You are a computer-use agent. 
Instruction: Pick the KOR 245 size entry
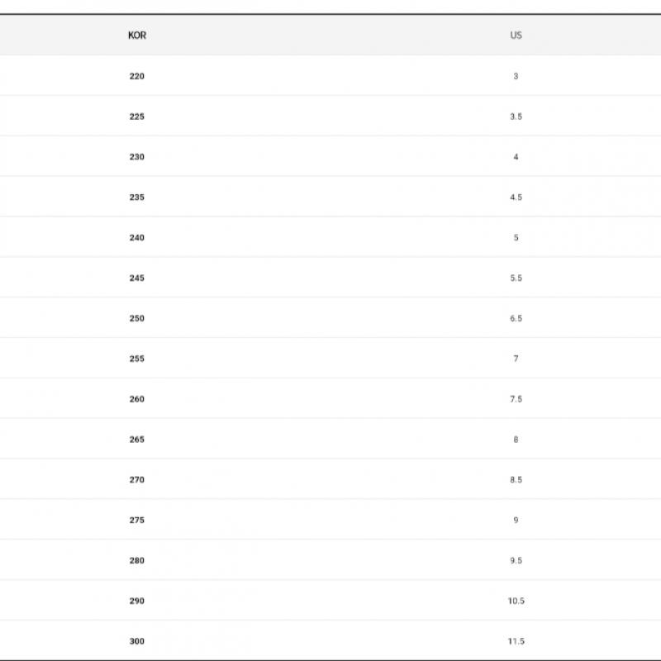tap(137, 278)
